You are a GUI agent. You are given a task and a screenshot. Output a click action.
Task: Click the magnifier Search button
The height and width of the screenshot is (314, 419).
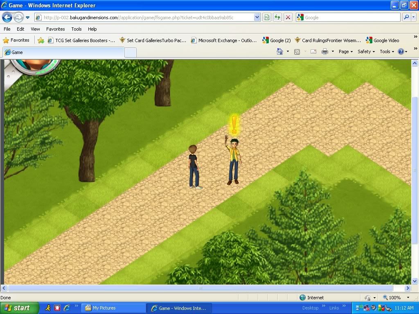(406, 17)
